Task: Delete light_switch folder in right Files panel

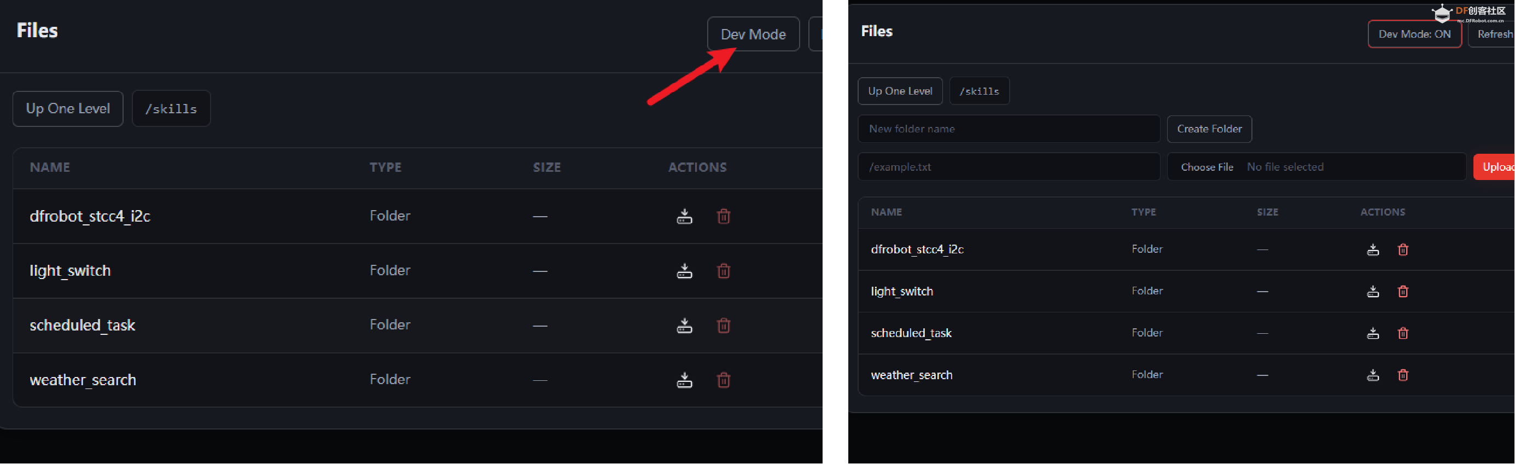Action: [x=1403, y=292]
